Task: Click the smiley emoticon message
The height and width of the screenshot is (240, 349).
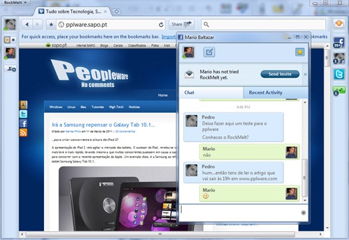Action: 206,196
